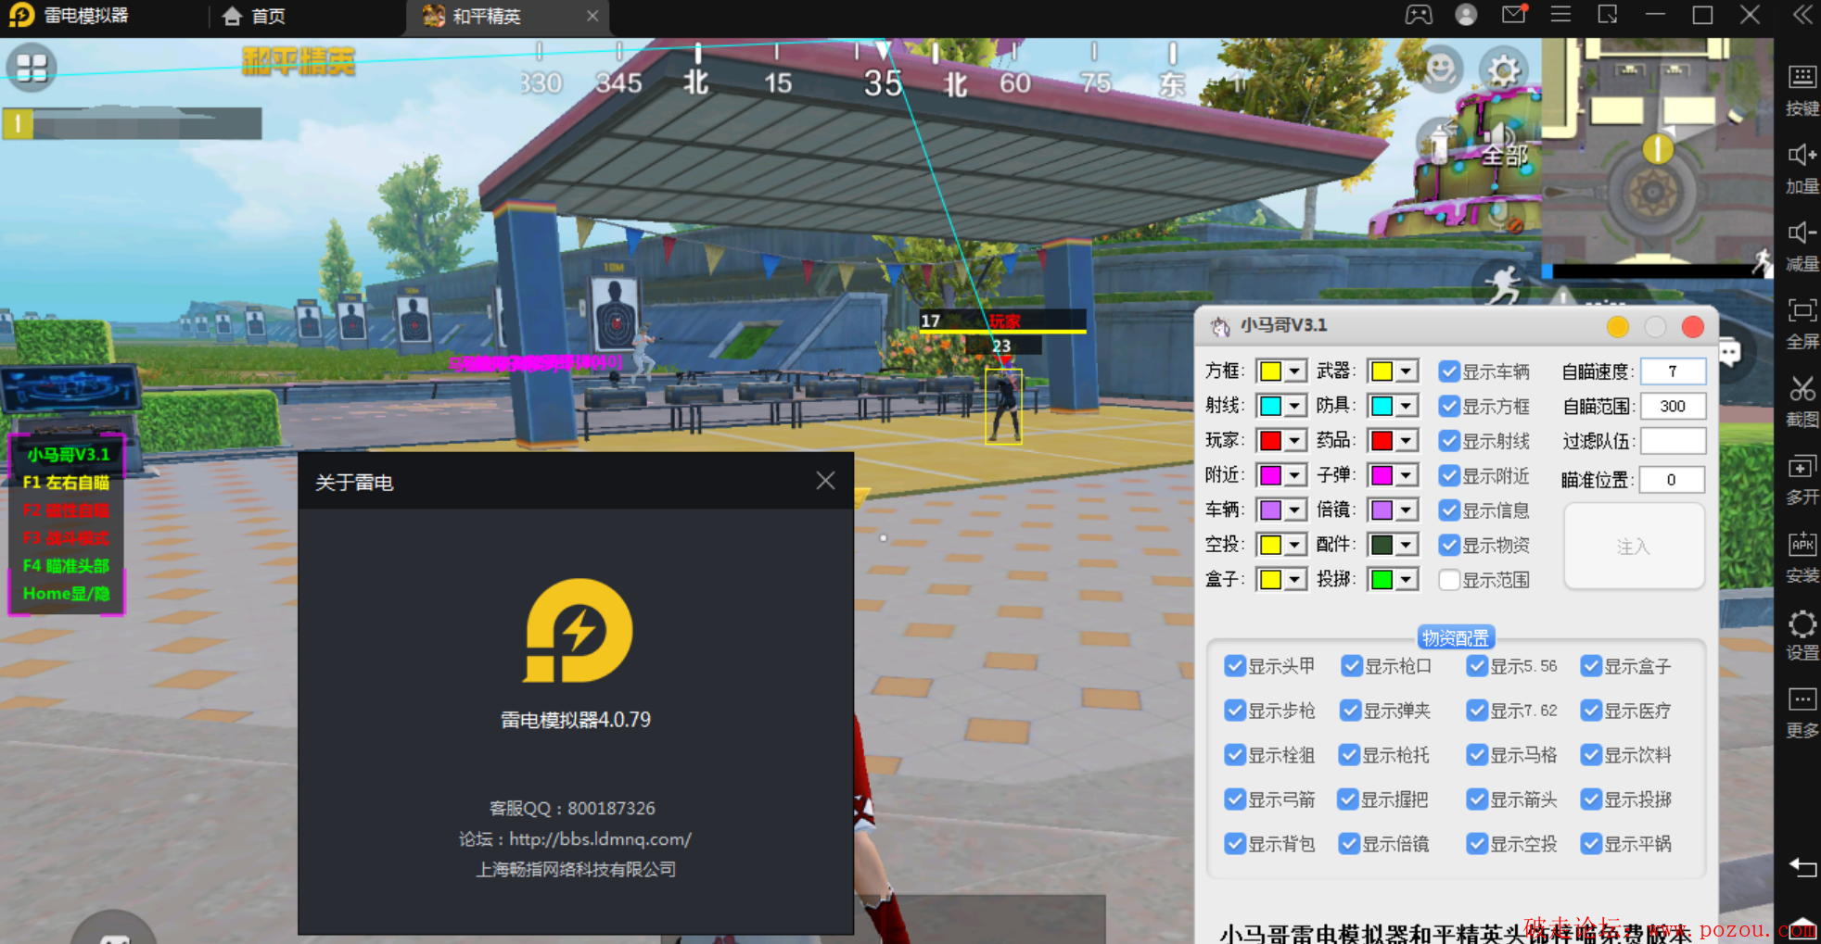
Task: Open the forum link bbs.ldmnq.com
Action: [601, 839]
